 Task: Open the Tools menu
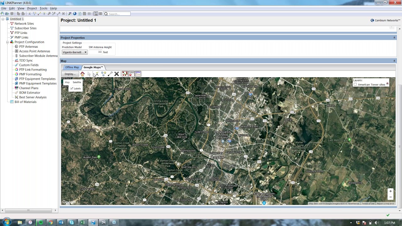[x=43, y=8]
